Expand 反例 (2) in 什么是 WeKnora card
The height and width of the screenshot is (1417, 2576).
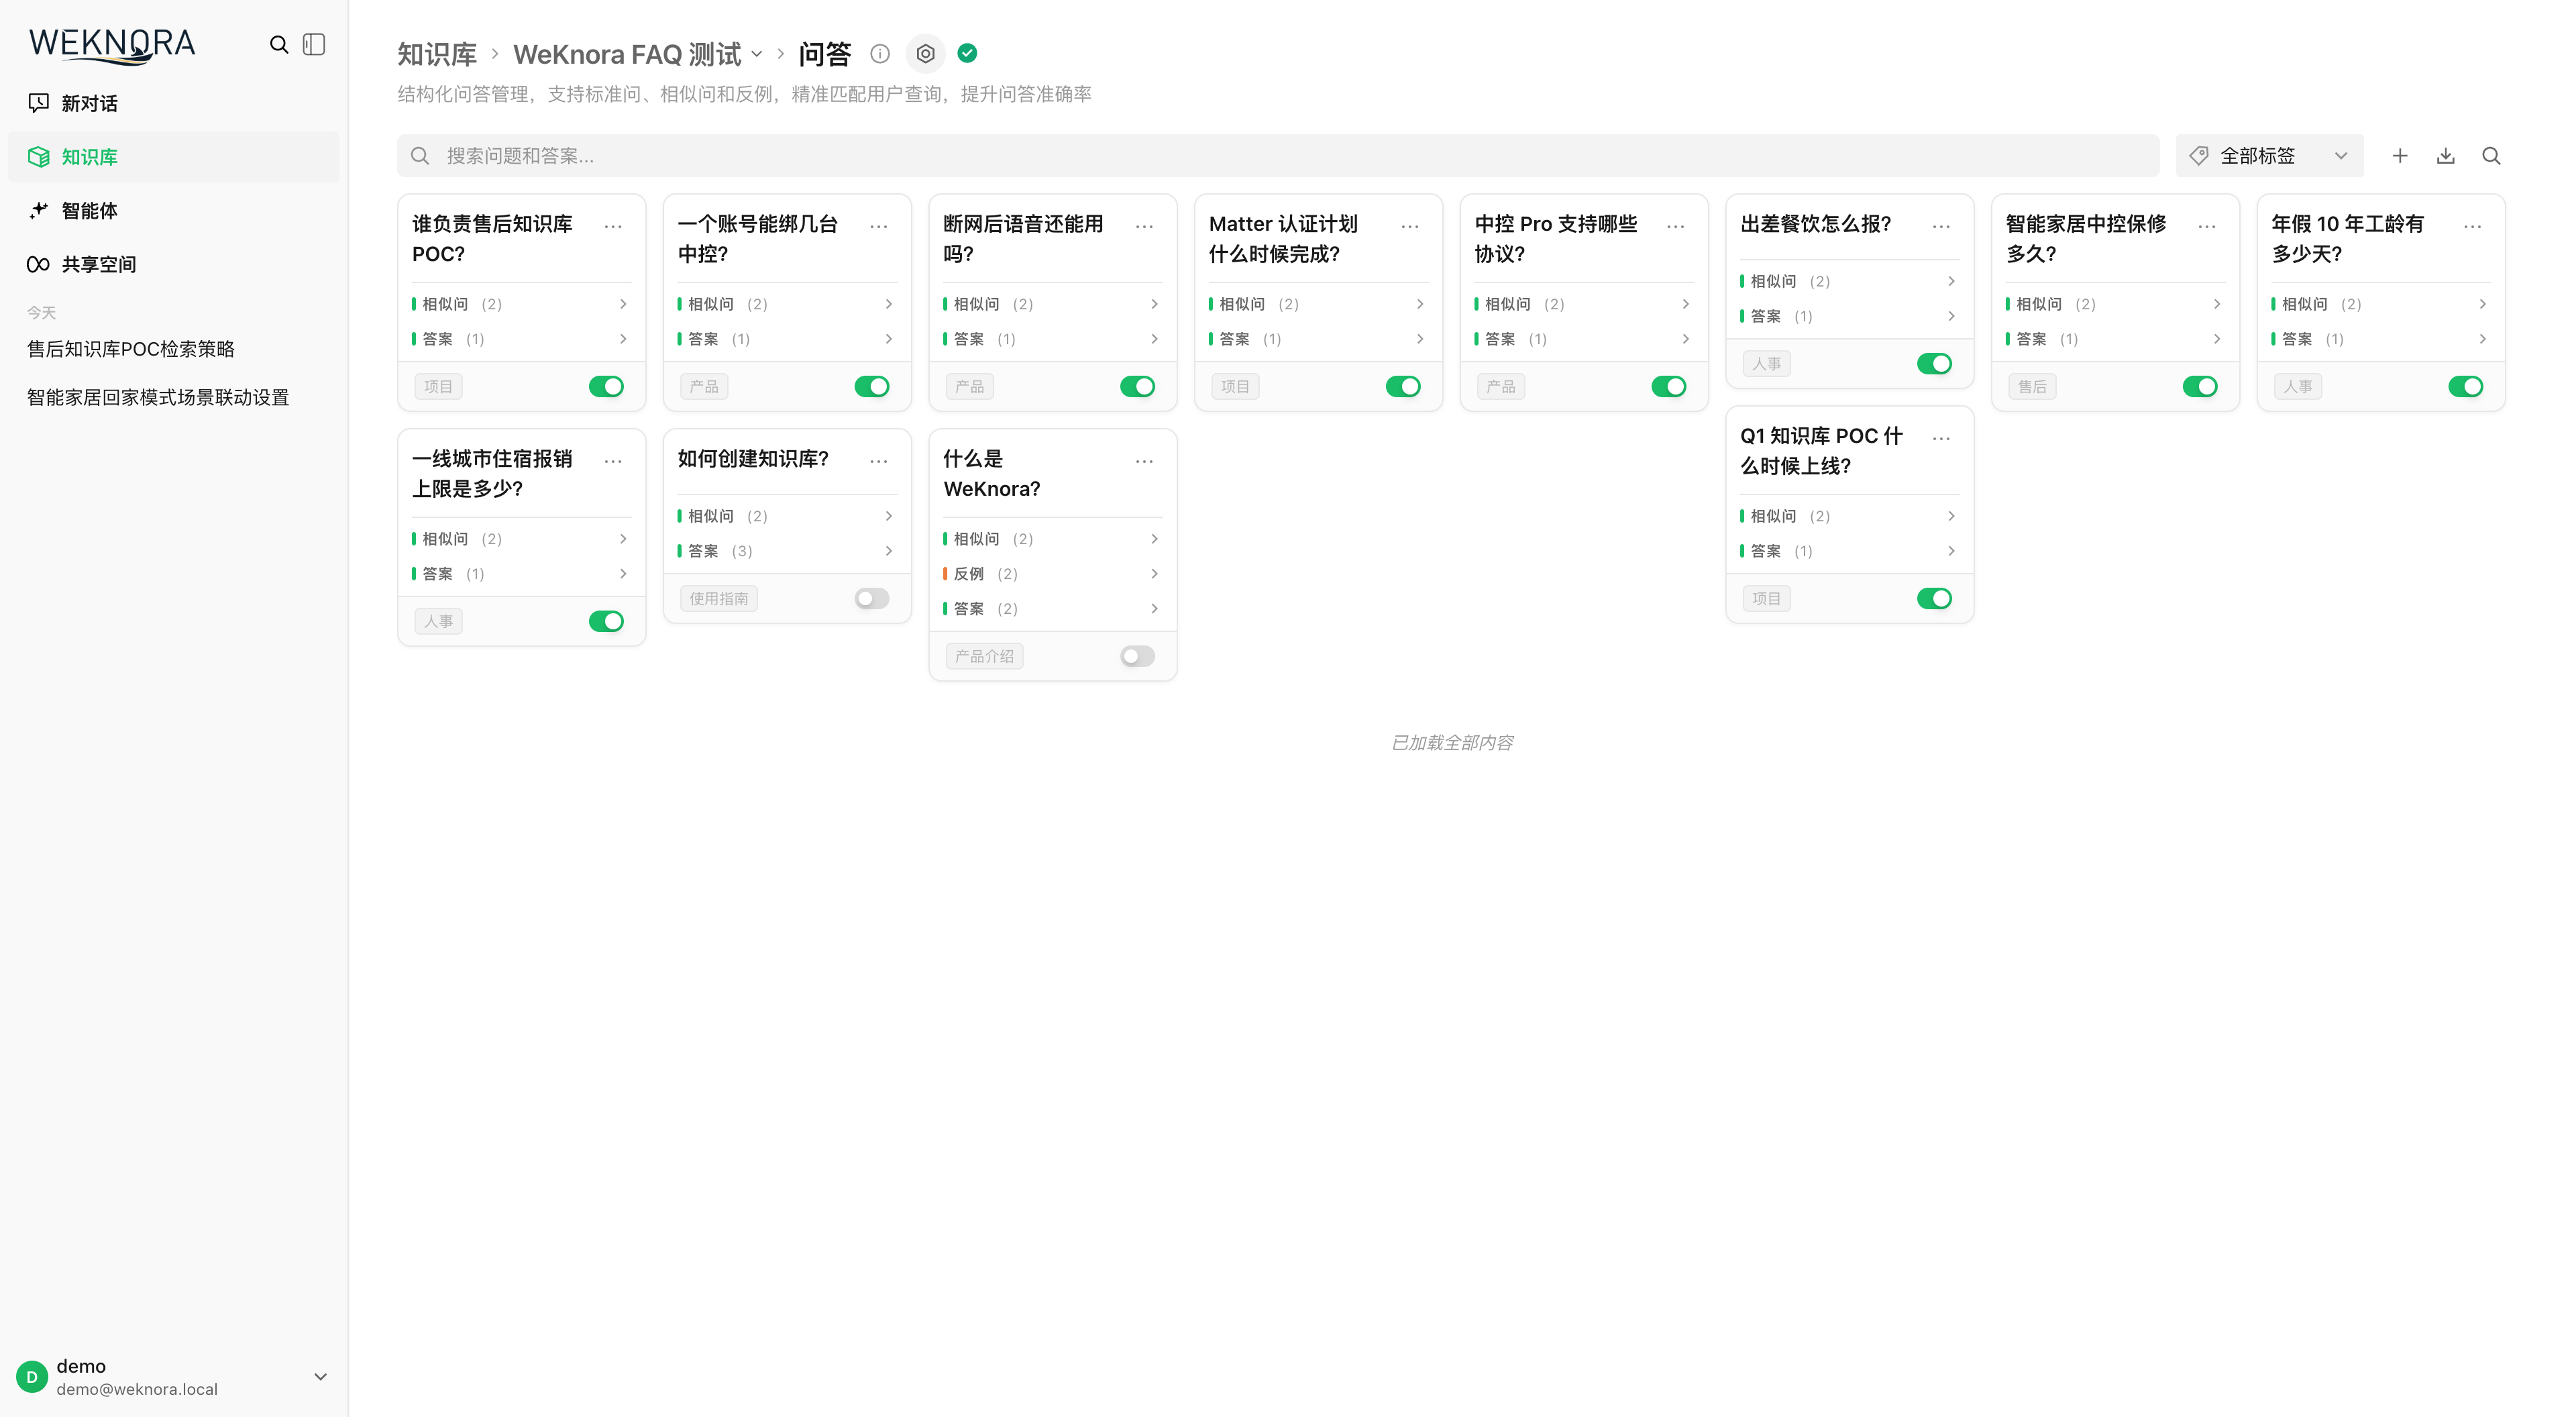pyautogui.click(x=1052, y=574)
